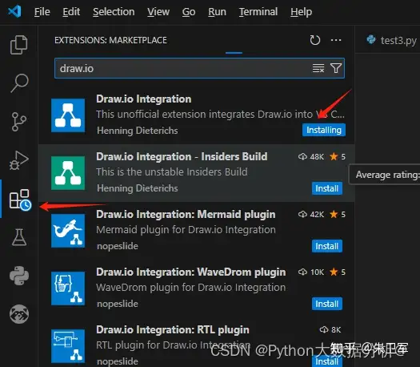Click the Mermaid plugin extension icon
Viewport: 420px width, 367px height.
[68, 231]
